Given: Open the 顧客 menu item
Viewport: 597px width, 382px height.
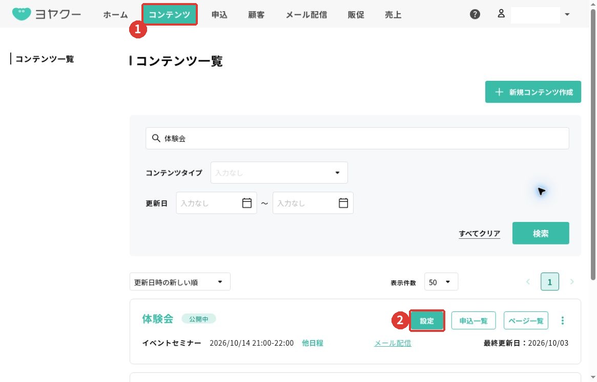Looking at the screenshot, I should tap(256, 15).
